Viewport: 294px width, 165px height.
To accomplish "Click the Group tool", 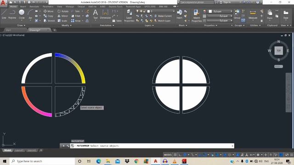I will (x=237, y=14).
